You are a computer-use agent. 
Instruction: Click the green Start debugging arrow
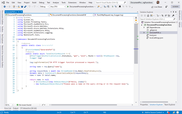pyautogui.click(x=68, y=7)
